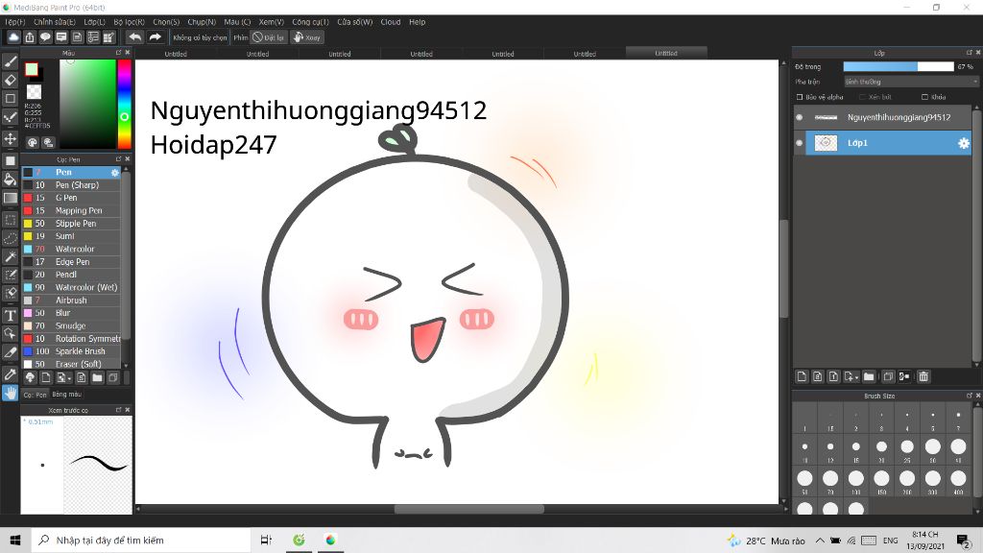Click the Đặt lại reset button

point(269,37)
